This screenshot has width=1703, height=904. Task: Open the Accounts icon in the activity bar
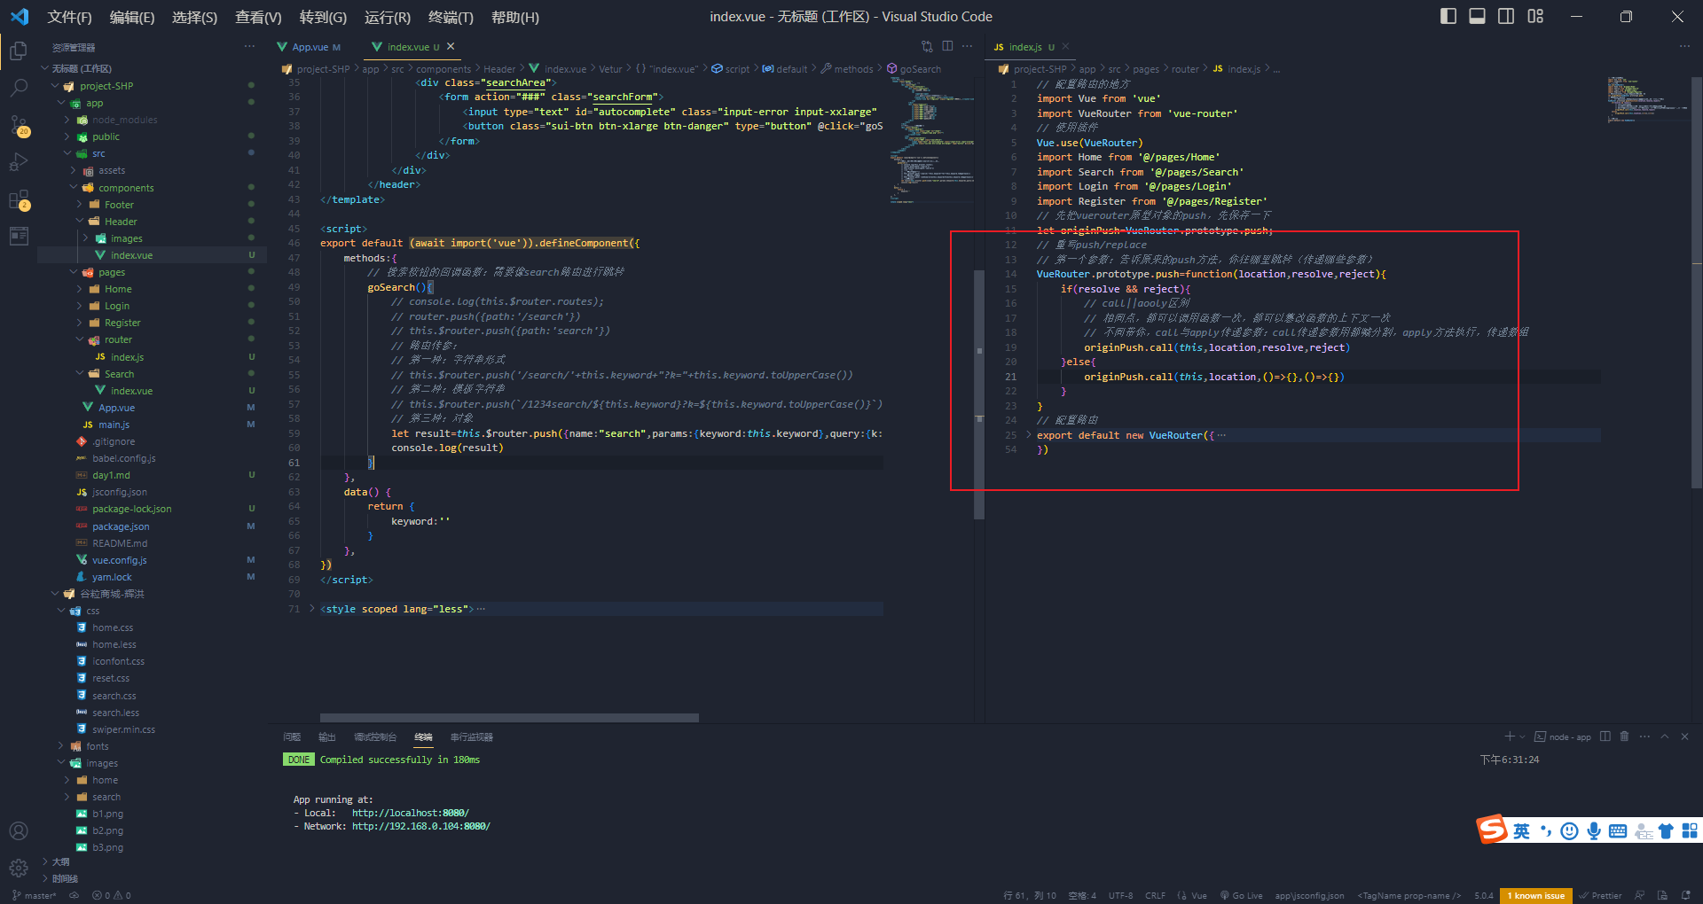pyautogui.click(x=19, y=830)
